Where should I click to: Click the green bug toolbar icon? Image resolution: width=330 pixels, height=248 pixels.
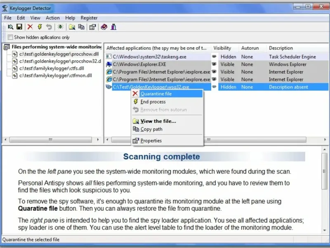(61, 27)
